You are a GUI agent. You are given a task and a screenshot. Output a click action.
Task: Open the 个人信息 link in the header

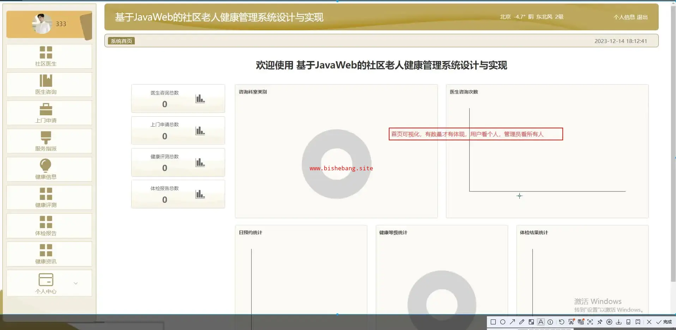(x=624, y=17)
